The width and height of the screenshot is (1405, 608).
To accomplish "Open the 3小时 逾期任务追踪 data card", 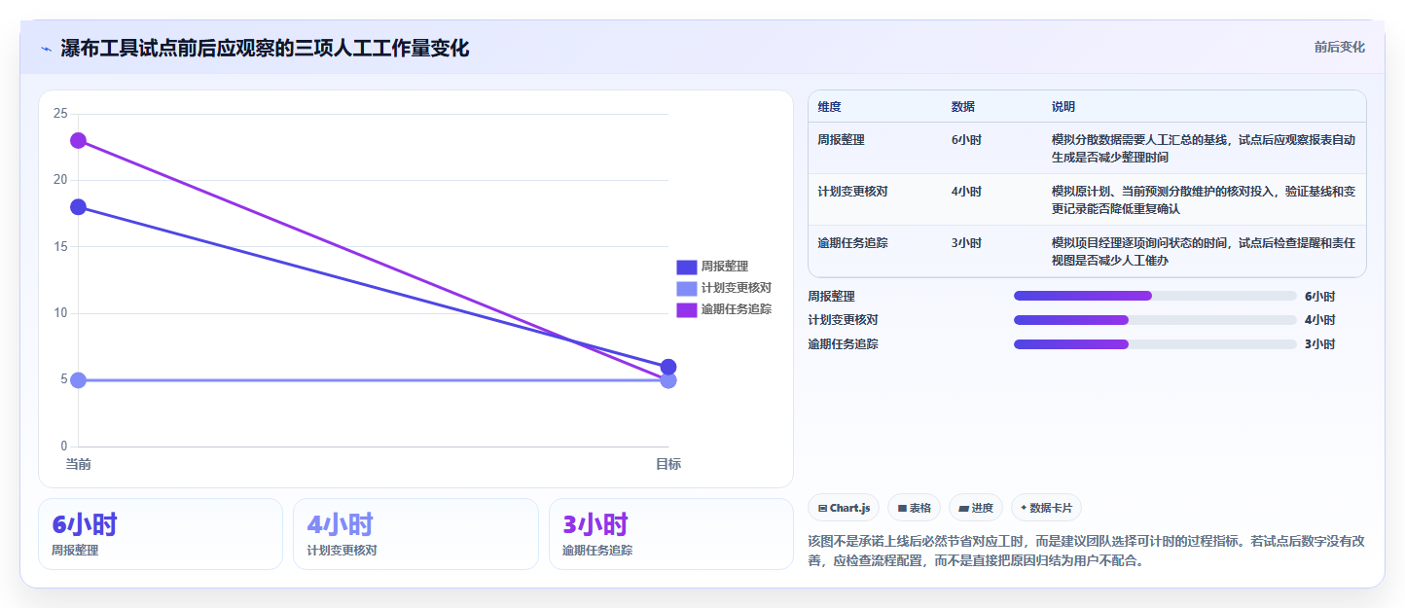I will click(671, 534).
